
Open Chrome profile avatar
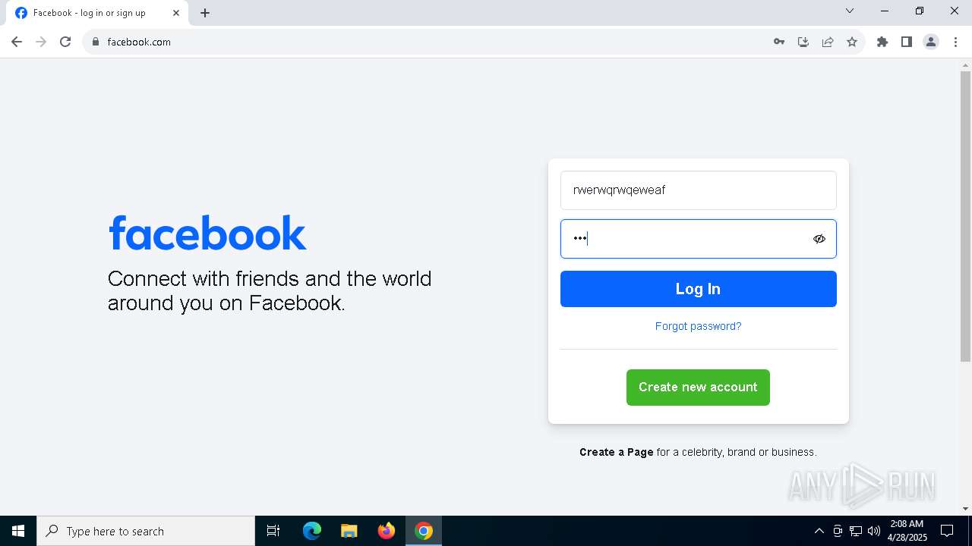click(x=931, y=42)
